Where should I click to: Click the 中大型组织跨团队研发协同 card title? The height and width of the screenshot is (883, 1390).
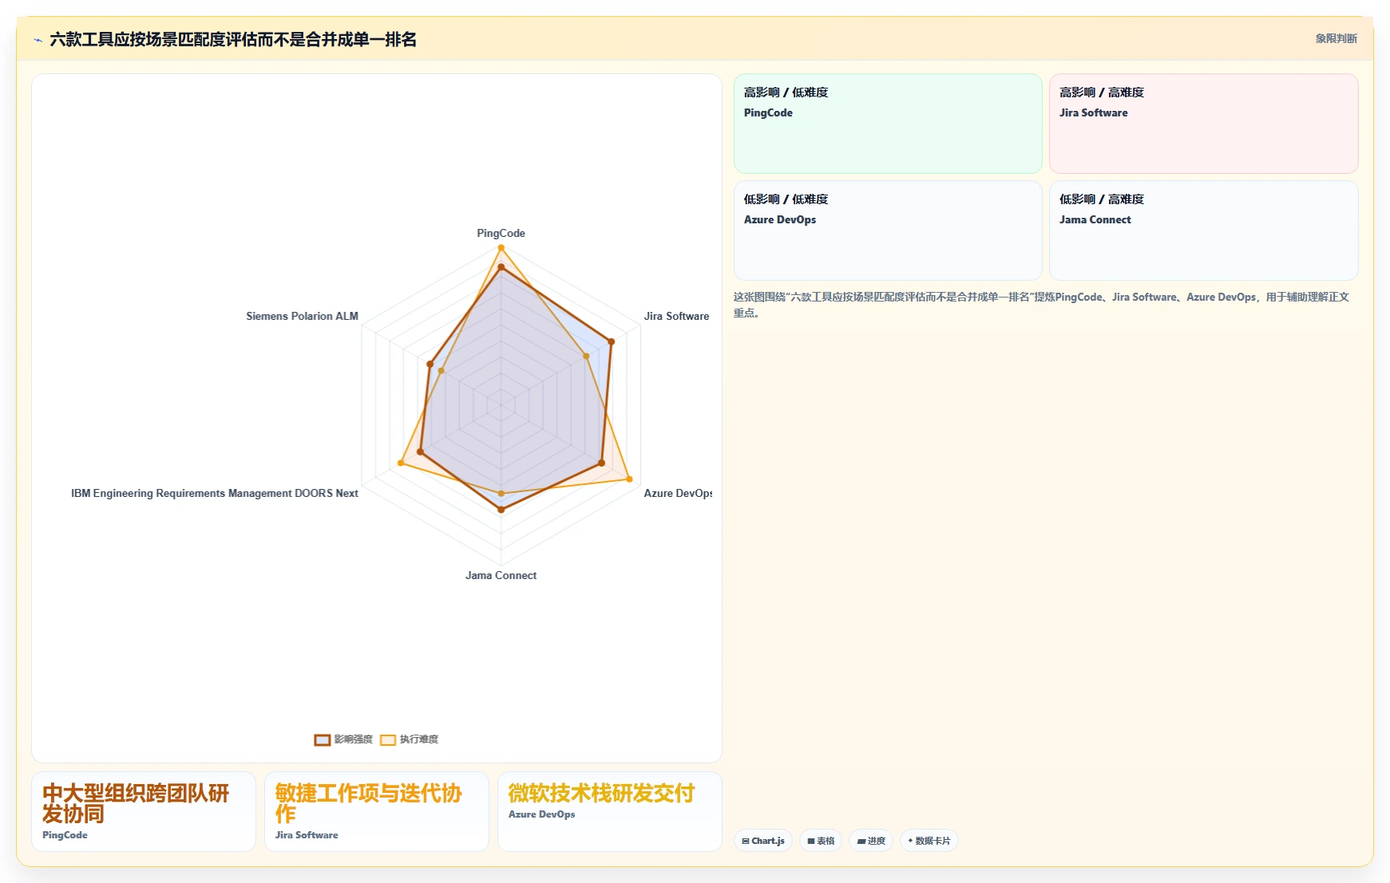136,803
